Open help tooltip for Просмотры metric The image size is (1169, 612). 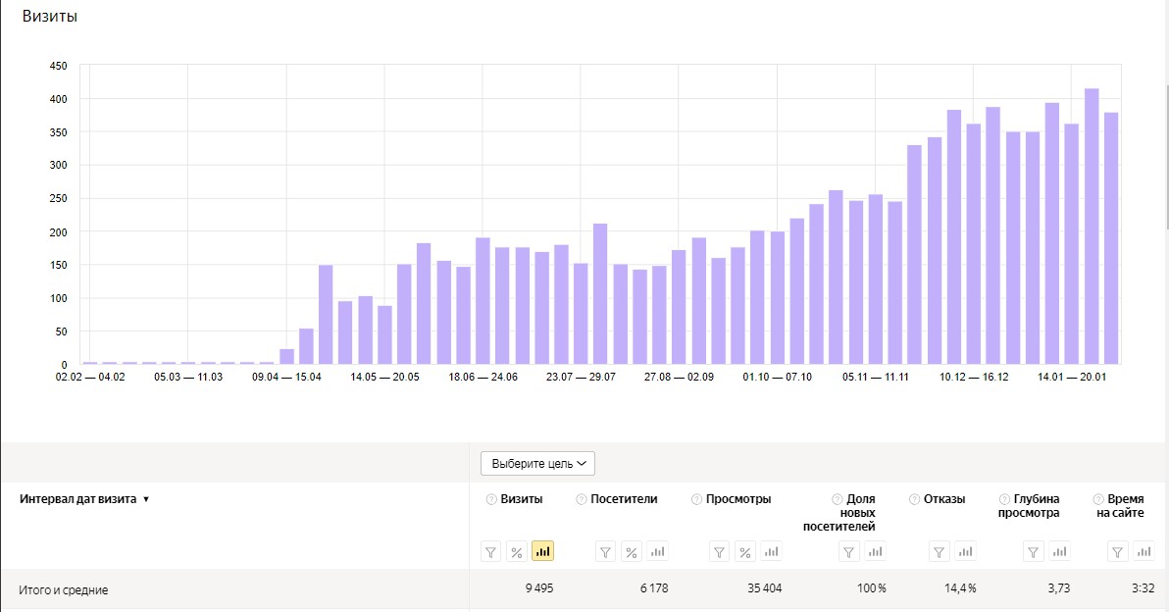pos(697,499)
